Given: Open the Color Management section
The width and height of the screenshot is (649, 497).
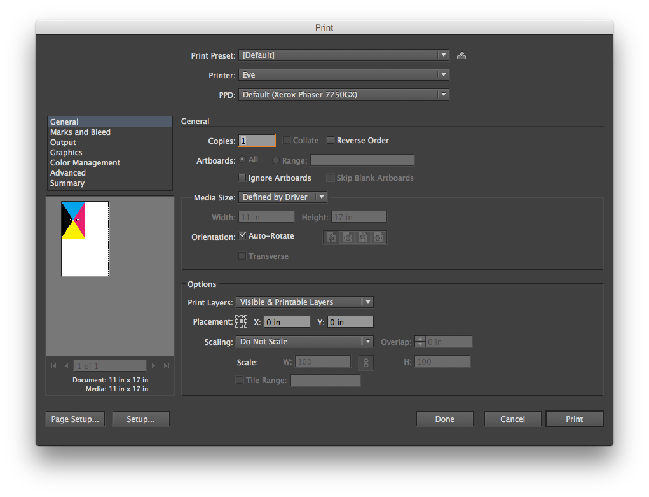Looking at the screenshot, I should [85, 162].
